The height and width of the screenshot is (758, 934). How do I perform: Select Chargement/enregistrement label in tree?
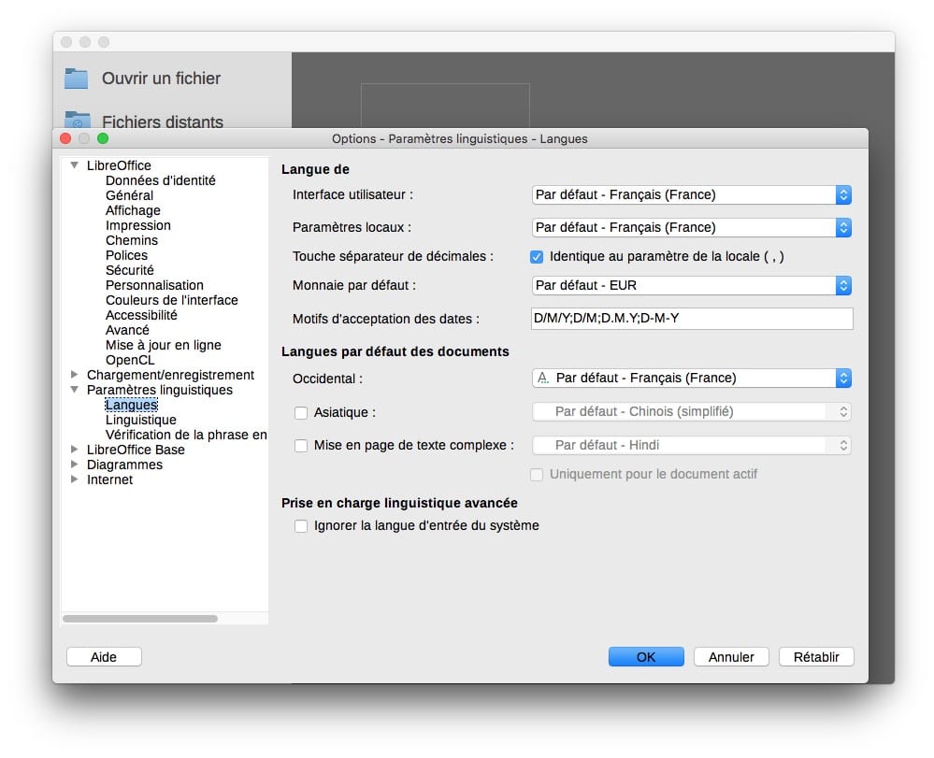click(x=170, y=375)
